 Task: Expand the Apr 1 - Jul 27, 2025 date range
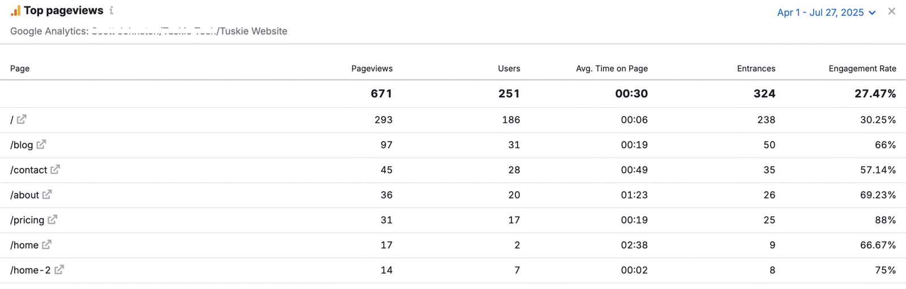coord(826,12)
